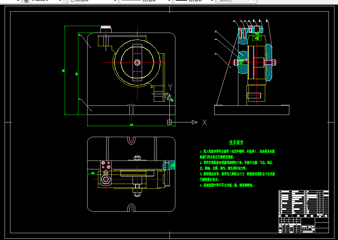Click the greyed plot style box 随颜色
Screen dimensions: 338x240
pyautogui.click(x=234, y=1)
